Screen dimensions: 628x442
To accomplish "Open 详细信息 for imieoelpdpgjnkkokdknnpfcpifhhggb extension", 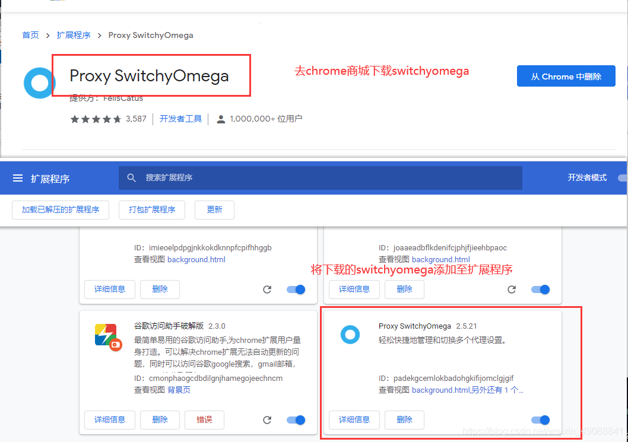I will [x=110, y=290].
